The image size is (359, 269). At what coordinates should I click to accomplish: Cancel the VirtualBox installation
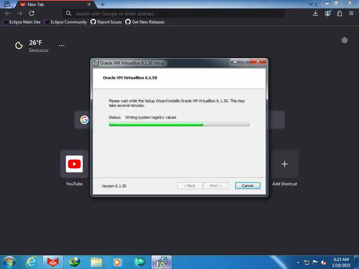pyautogui.click(x=248, y=186)
